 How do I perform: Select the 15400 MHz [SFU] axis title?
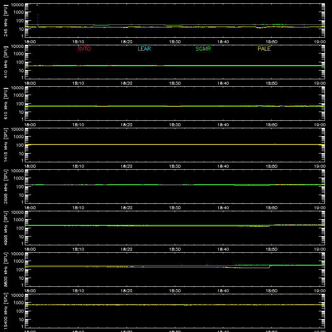click(x=6, y=311)
